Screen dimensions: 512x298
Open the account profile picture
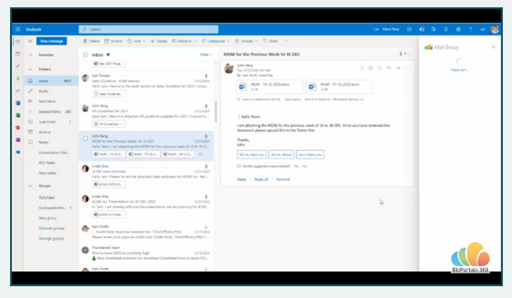[495, 29]
